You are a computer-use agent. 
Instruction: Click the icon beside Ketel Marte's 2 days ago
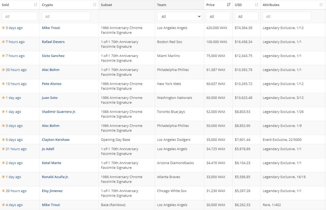pyautogui.click(x=3, y=163)
